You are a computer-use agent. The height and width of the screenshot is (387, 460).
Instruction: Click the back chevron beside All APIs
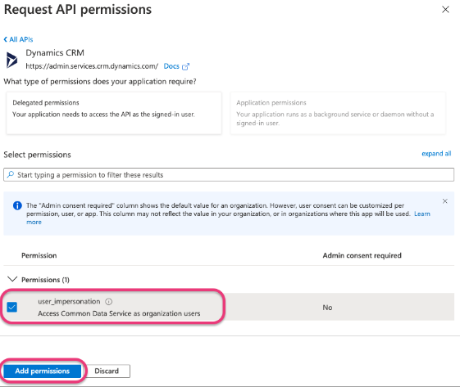tap(5, 39)
